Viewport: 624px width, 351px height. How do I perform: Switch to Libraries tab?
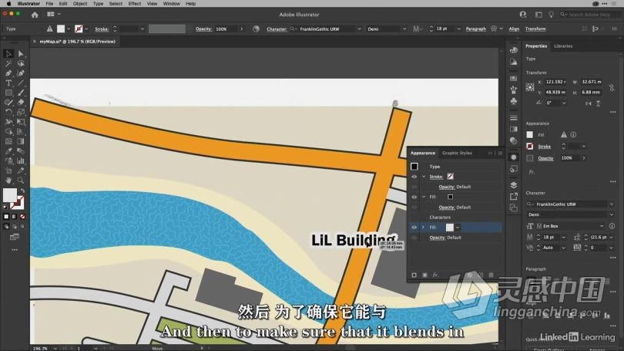[x=563, y=46]
